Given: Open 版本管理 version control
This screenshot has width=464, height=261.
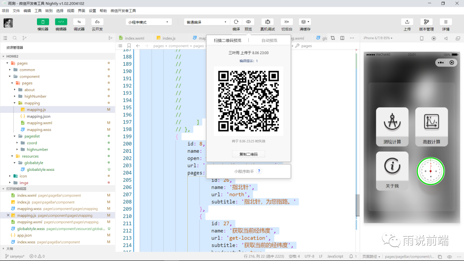Looking at the screenshot, I should pos(426,22).
